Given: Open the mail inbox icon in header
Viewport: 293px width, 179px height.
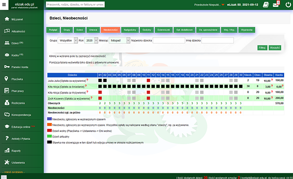Looking at the screenshot, I should 275,5.
